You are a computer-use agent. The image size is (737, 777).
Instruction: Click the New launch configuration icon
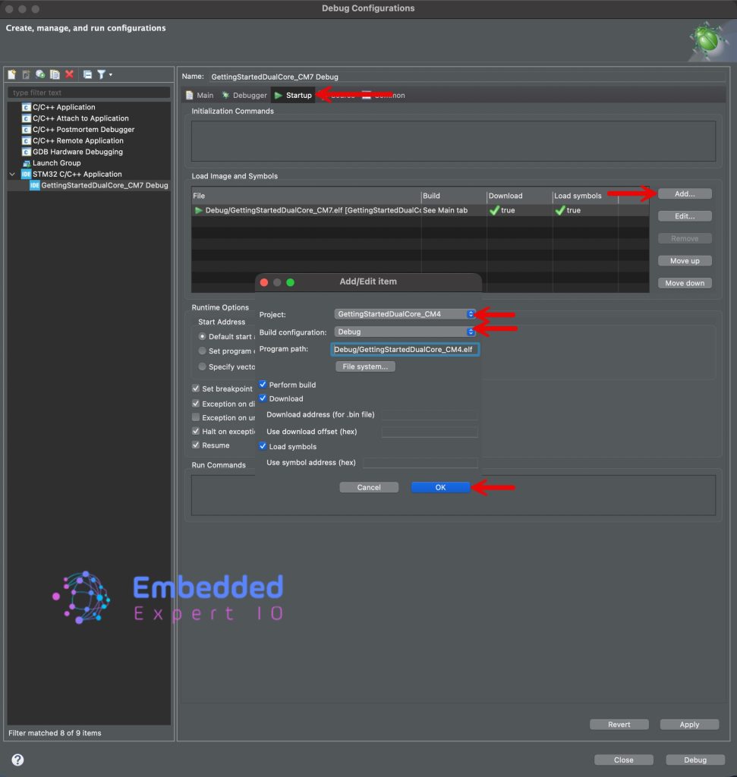coord(11,74)
